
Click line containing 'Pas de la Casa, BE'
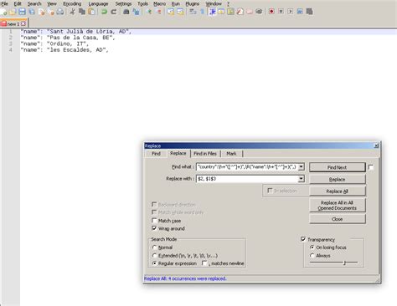pos(68,38)
